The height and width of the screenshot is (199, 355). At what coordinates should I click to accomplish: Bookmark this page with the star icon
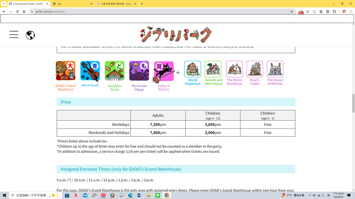coord(292,12)
